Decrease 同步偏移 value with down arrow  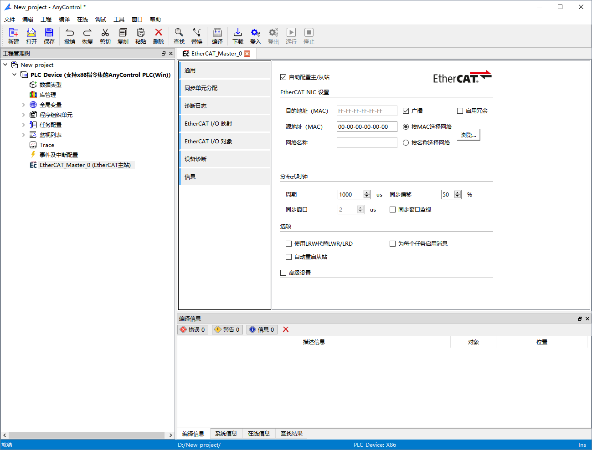coord(458,197)
